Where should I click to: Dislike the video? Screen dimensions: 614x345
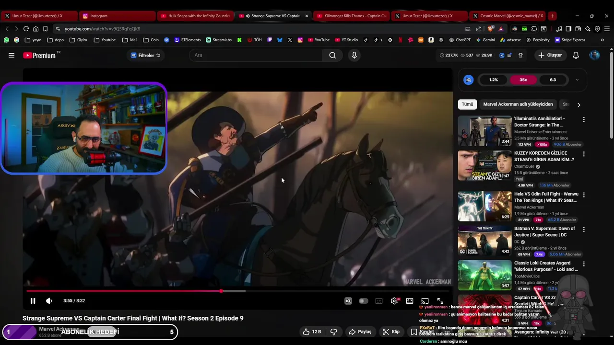pyautogui.click(x=334, y=332)
